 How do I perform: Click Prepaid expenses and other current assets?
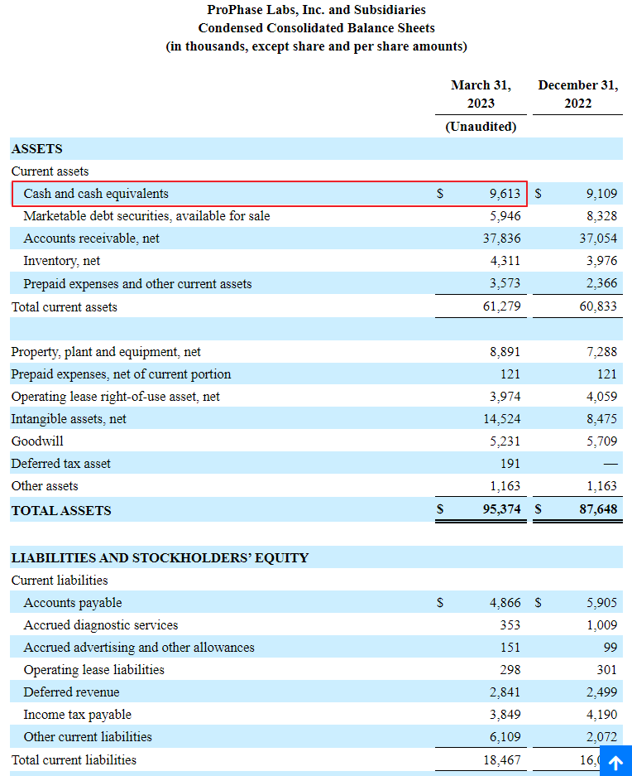tap(137, 283)
